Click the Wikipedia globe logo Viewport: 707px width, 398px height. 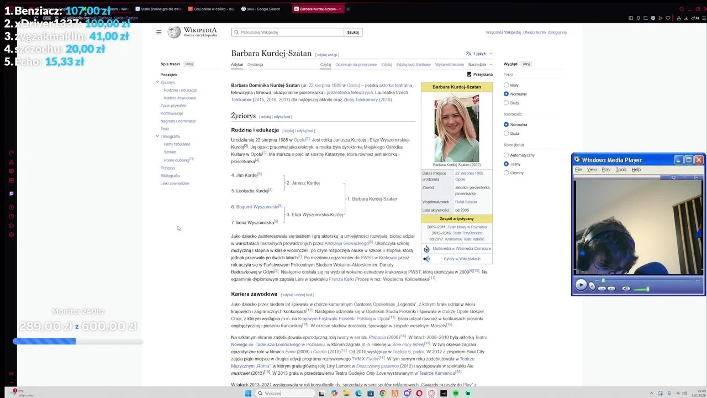click(x=174, y=32)
